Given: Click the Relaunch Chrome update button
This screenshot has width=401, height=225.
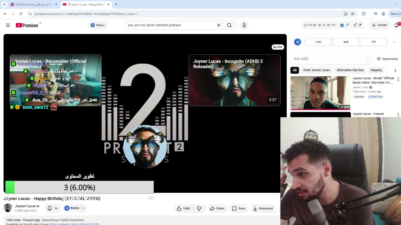Looking at the screenshot, I should pyautogui.click(x=395, y=14).
